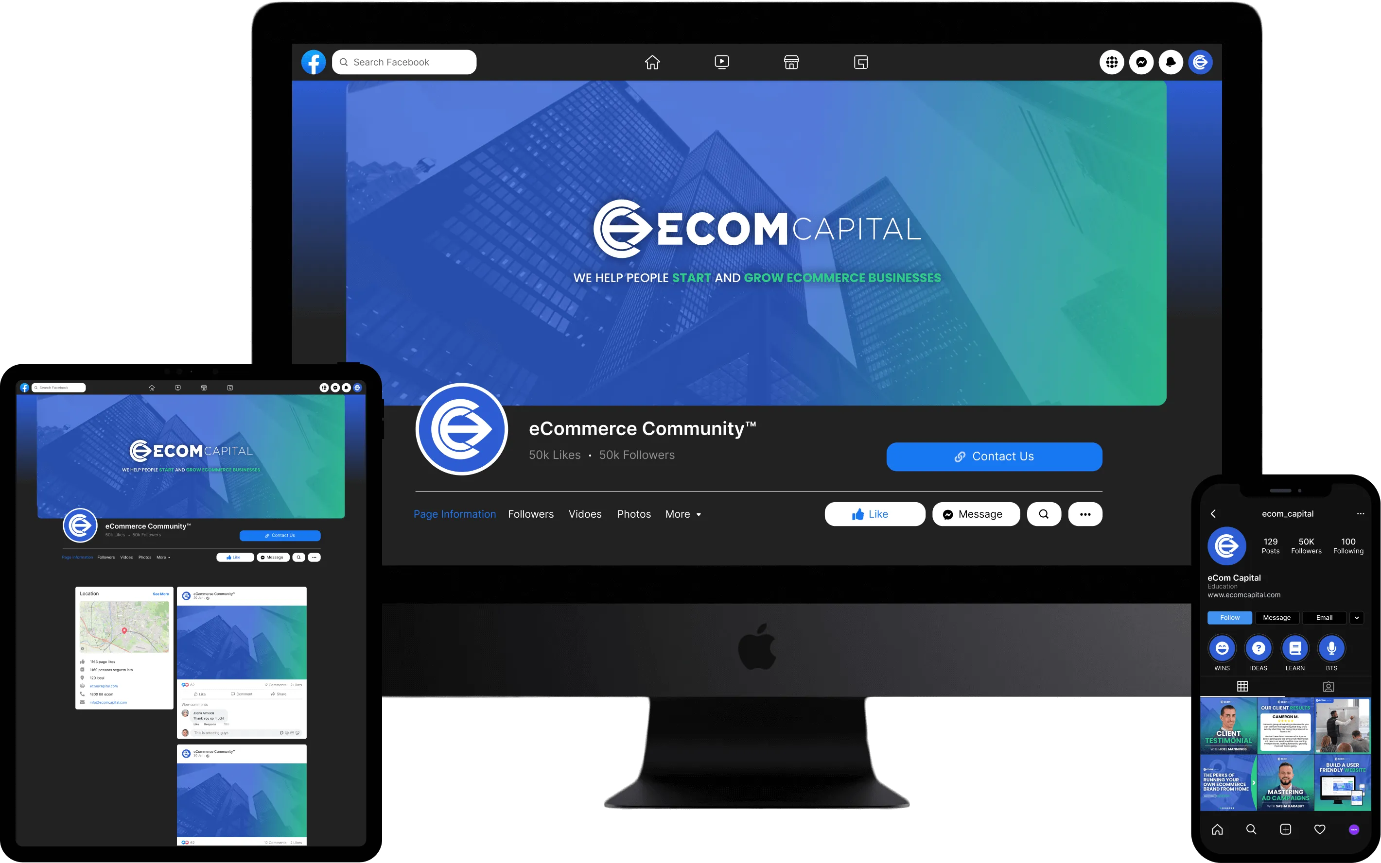Click the notifications bell icon

1171,62
